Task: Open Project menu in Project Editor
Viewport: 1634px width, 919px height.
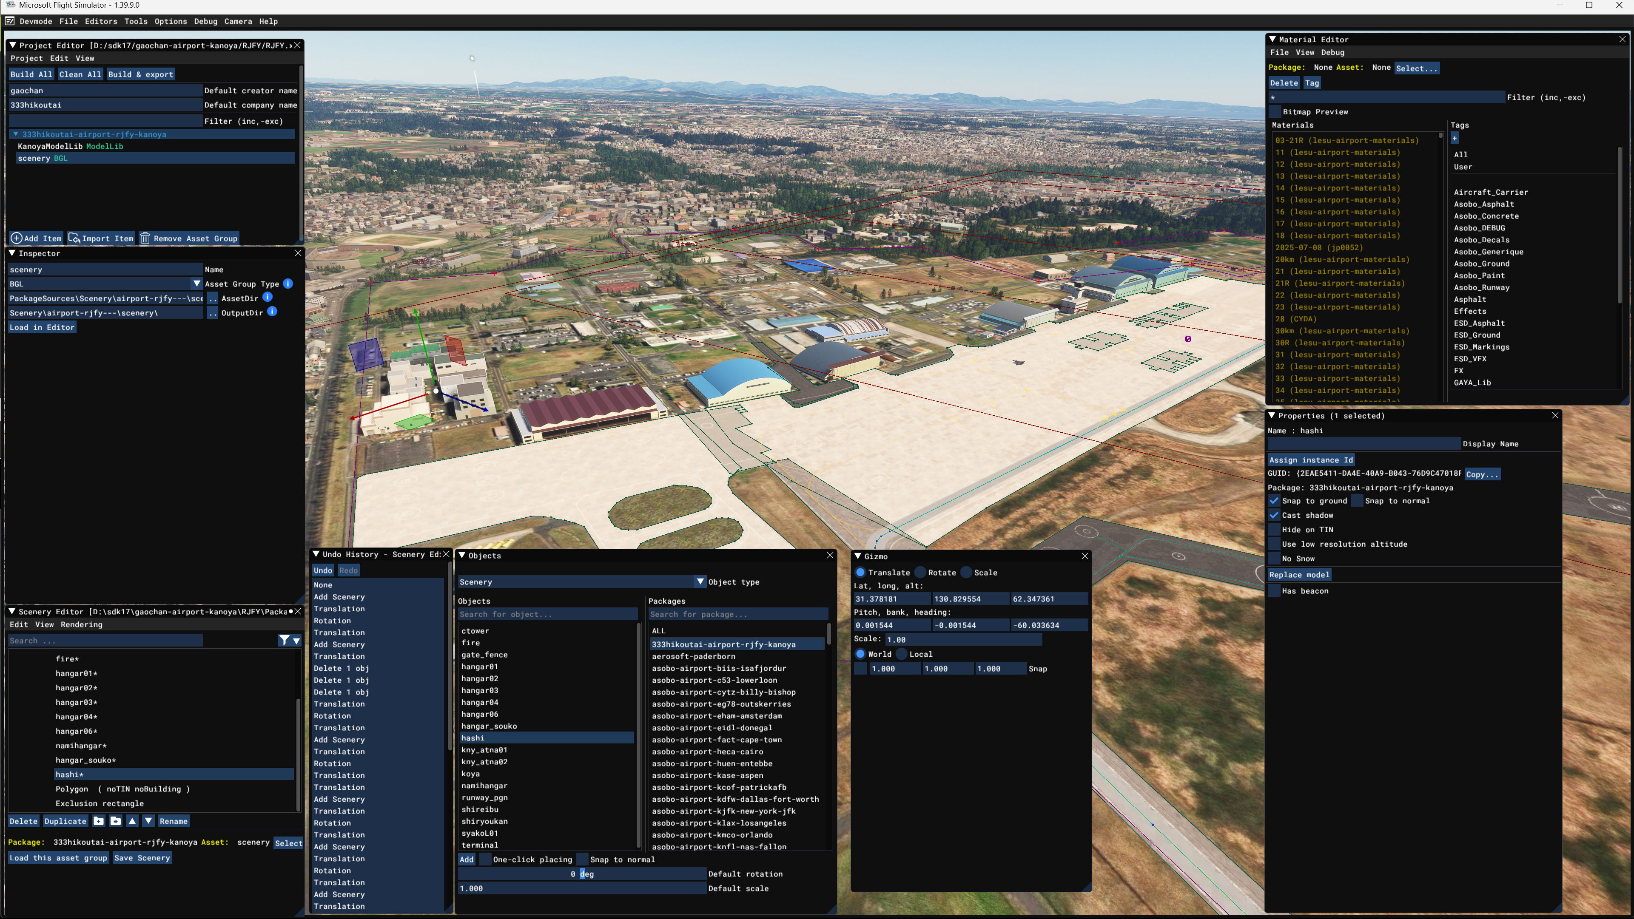Action: (27, 58)
